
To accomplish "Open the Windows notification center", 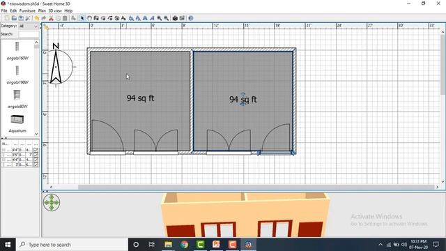I will (436, 245).
